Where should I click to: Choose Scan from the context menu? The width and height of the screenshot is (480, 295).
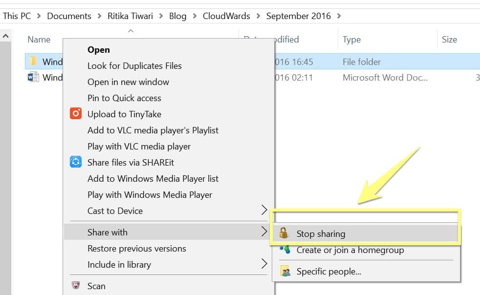click(x=96, y=286)
